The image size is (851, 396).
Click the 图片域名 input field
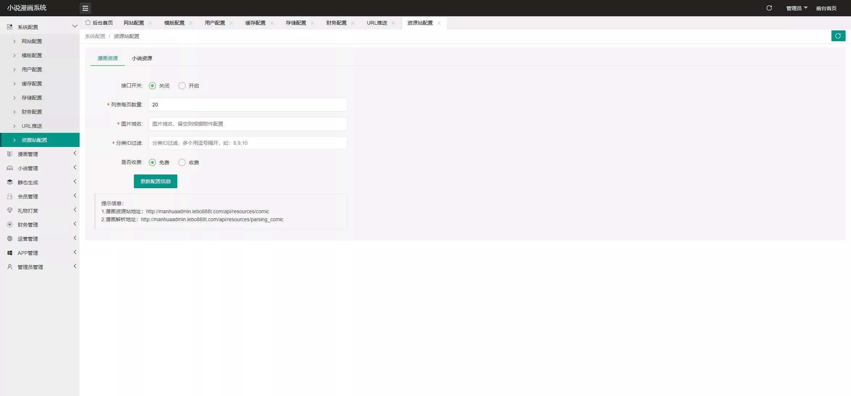click(x=247, y=124)
